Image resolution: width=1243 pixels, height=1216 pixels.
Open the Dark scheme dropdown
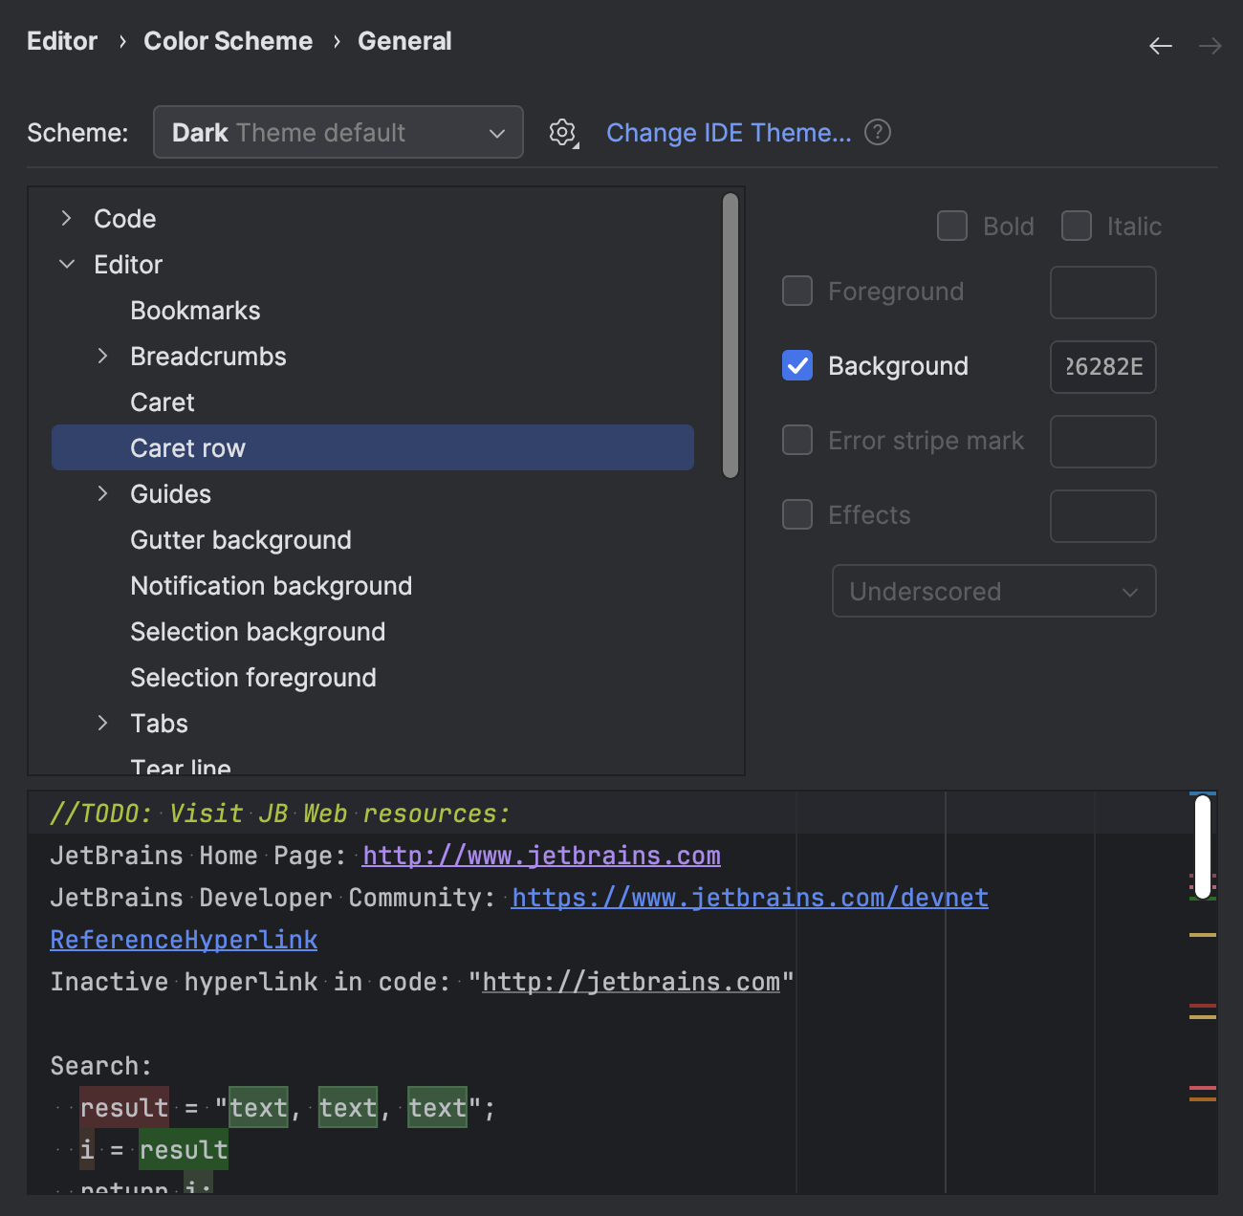[x=338, y=133]
